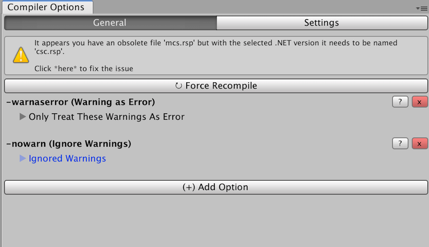Switch to the General tab
The width and height of the screenshot is (429, 247).
pyautogui.click(x=110, y=23)
